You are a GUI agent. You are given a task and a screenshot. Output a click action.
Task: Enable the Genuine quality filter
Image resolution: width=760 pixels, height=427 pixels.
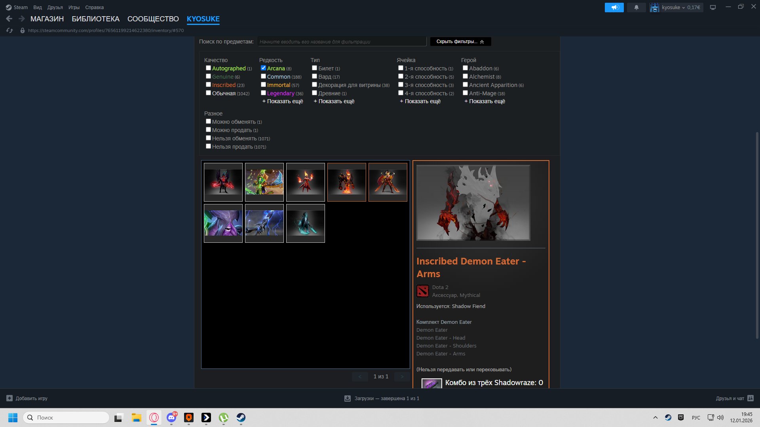pos(208,76)
